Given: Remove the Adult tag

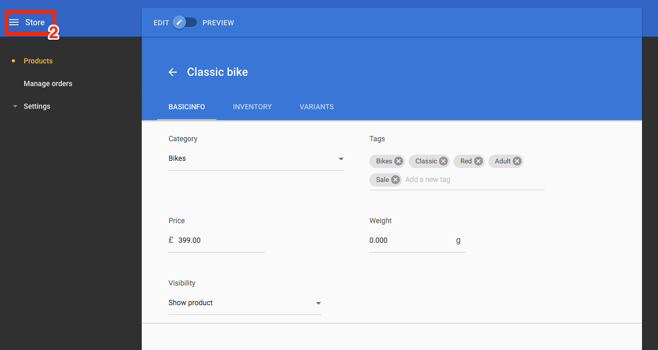Looking at the screenshot, I should point(517,161).
